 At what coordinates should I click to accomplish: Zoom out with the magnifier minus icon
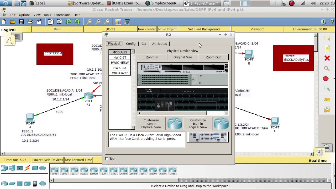point(107,22)
